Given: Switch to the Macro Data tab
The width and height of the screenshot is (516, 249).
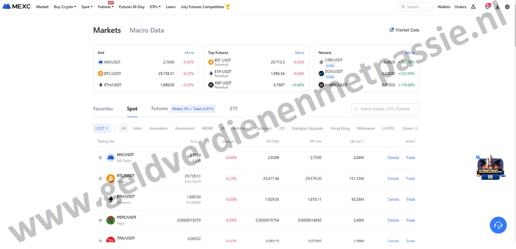Looking at the screenshot, I should pos(147,30).
